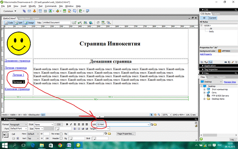Viewport: 238px width, 149px height.
Task: Open the Common insert category dropdown
Action: coord(10,11)
